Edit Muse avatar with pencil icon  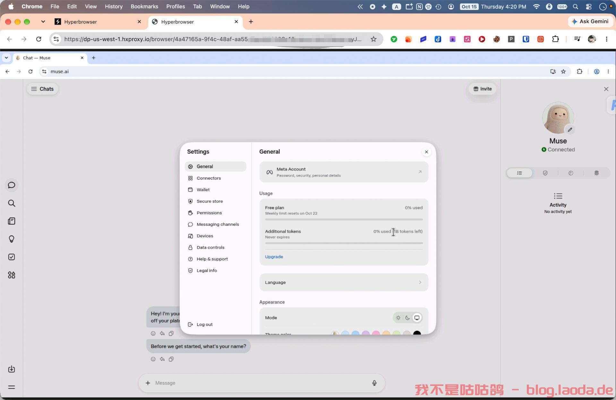(570, 130)
